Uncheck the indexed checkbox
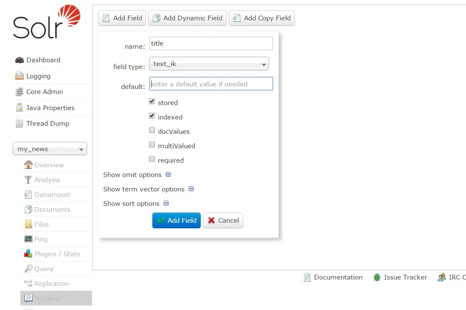 152,116
